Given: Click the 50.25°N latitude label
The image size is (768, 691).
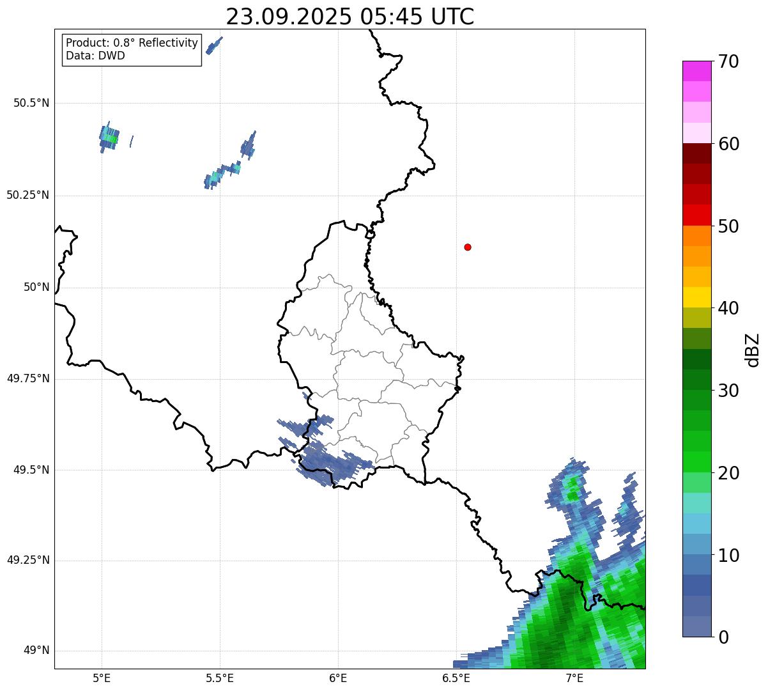Looking at the screenshot, I should (28, 195).
